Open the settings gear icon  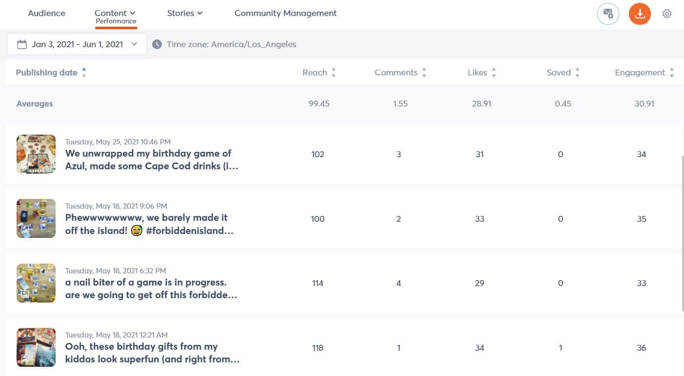click(x=667, y=14)
